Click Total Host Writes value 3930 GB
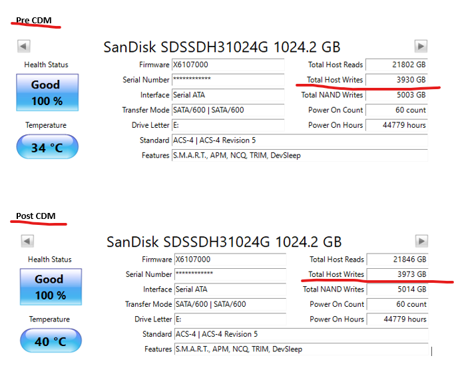Screen dimensions: 454x370 (x=397, y=80)
